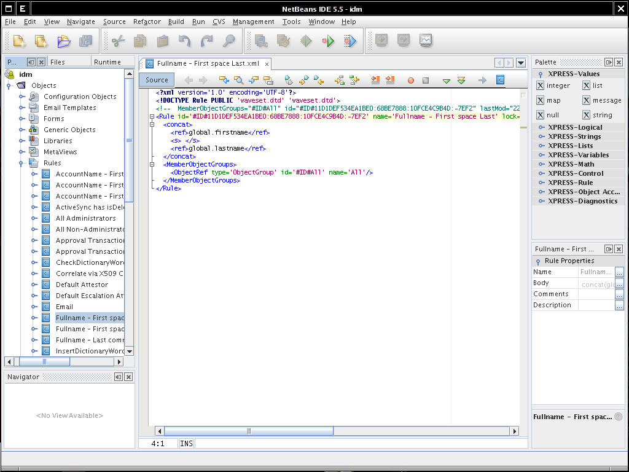Collapse the Rules tree node
Screen dimensions: 629x472
tap(21, 163)
